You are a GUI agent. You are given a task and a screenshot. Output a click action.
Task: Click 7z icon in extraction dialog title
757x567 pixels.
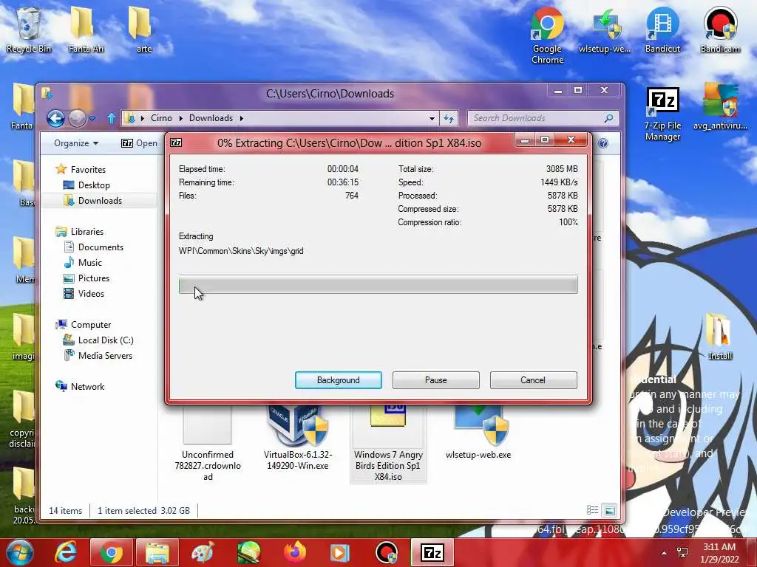click(x=176, y=142)
